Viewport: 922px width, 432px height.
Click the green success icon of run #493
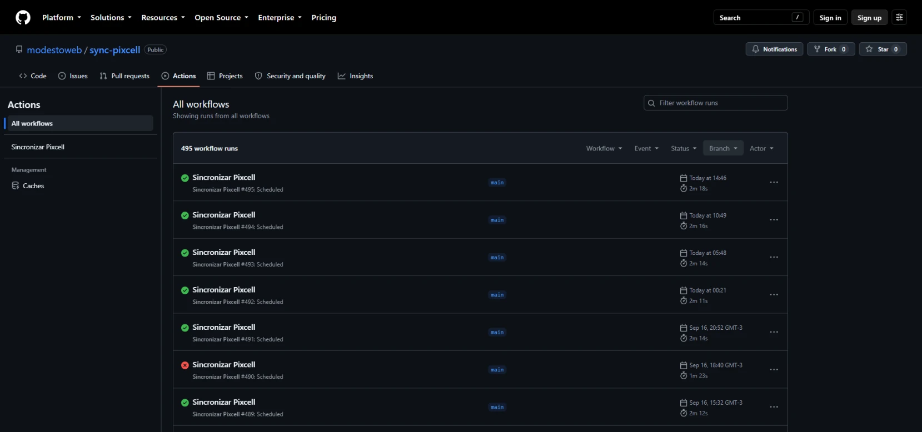coord(185,253)
